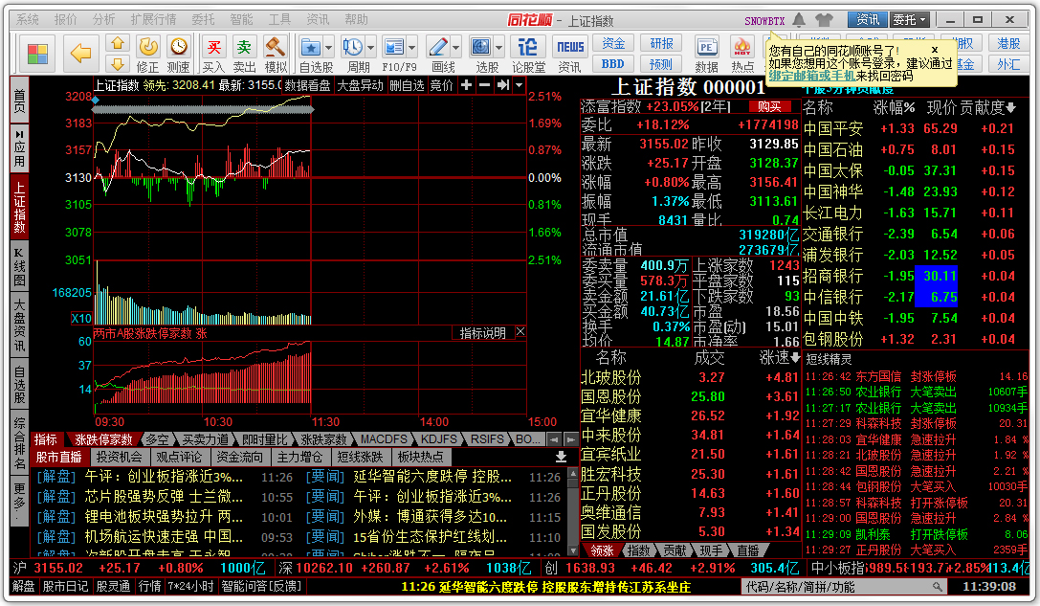
Task: Click the 港股 button
Action: 1008,43
